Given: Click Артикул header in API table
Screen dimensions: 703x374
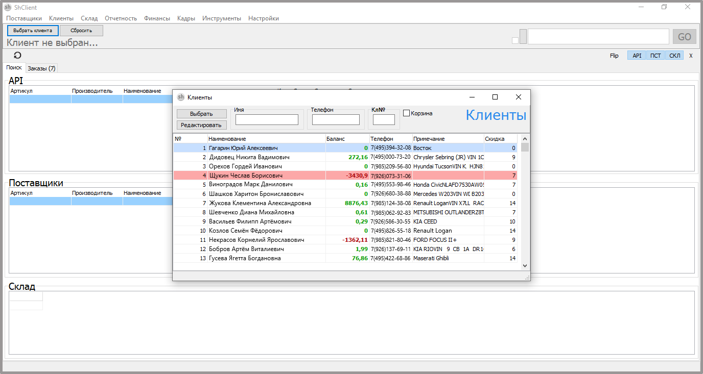Looking at the screenshot, I should coord(21,91).
